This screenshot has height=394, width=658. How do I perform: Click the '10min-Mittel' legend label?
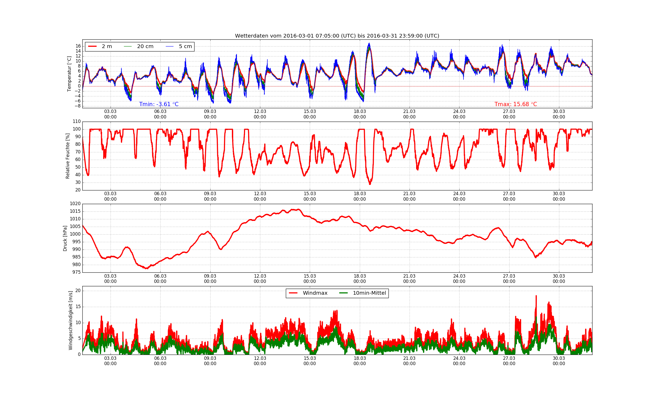tap(370, 293)
